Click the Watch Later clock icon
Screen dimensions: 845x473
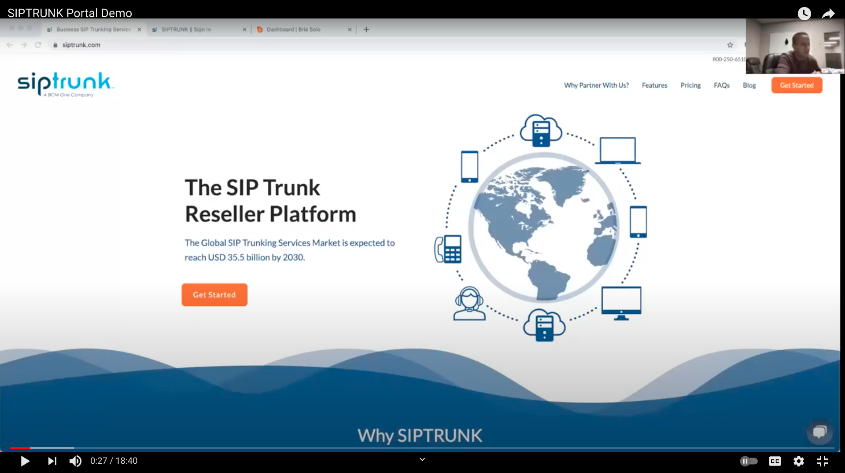click(x=804, y=13)
